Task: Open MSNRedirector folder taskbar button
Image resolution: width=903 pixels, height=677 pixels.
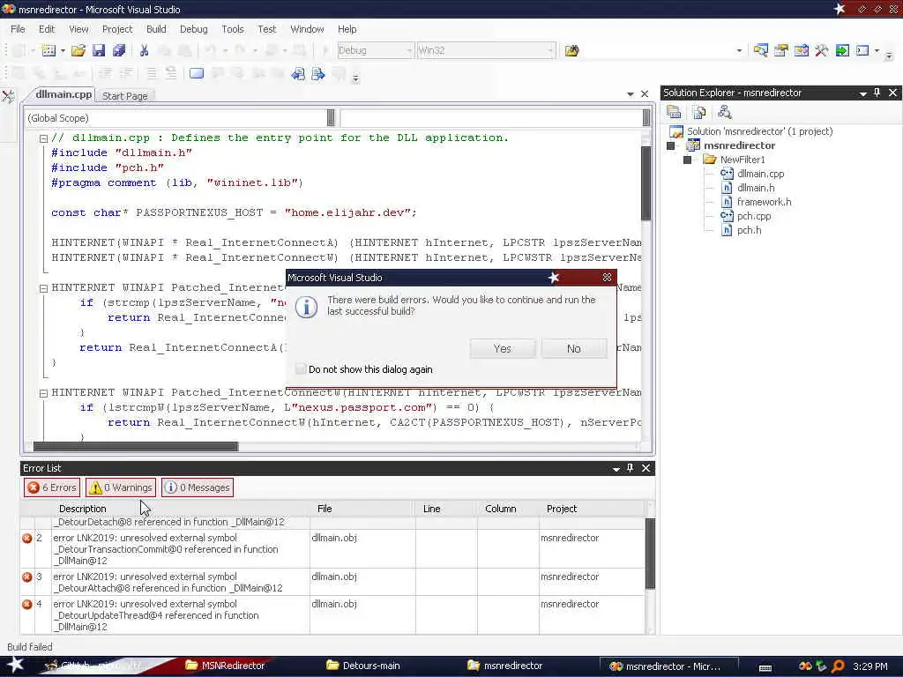Action: (x=225, y=666)
